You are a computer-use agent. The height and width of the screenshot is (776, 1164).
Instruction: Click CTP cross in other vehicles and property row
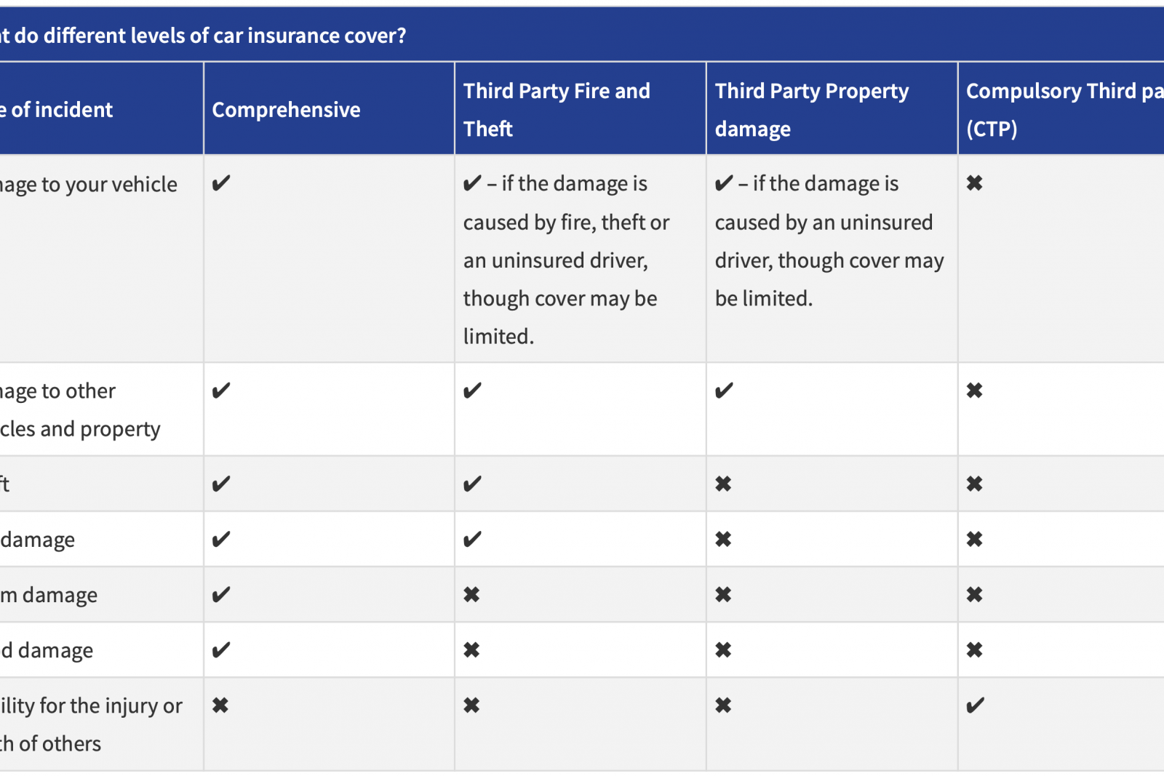pos(974,391)
